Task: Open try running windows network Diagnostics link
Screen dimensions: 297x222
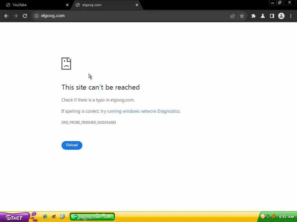Action: pos(140,111)
